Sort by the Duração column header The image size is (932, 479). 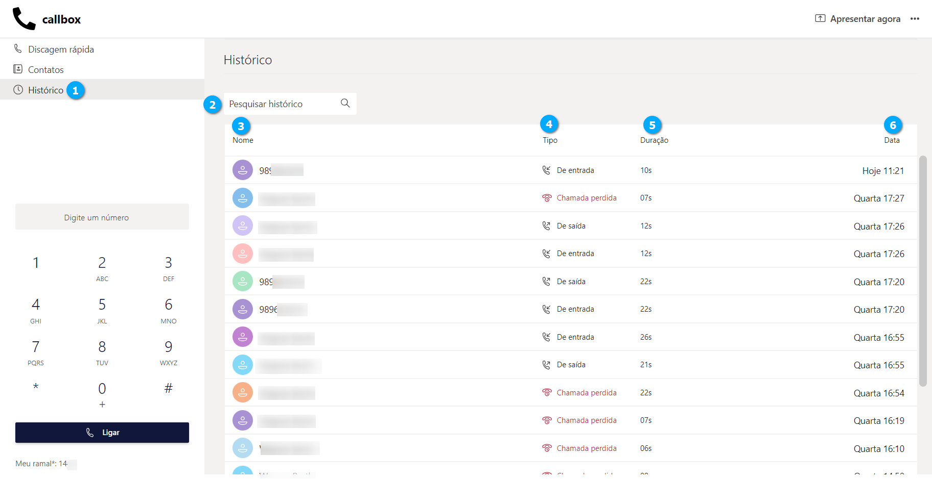(x=654, y=140)
